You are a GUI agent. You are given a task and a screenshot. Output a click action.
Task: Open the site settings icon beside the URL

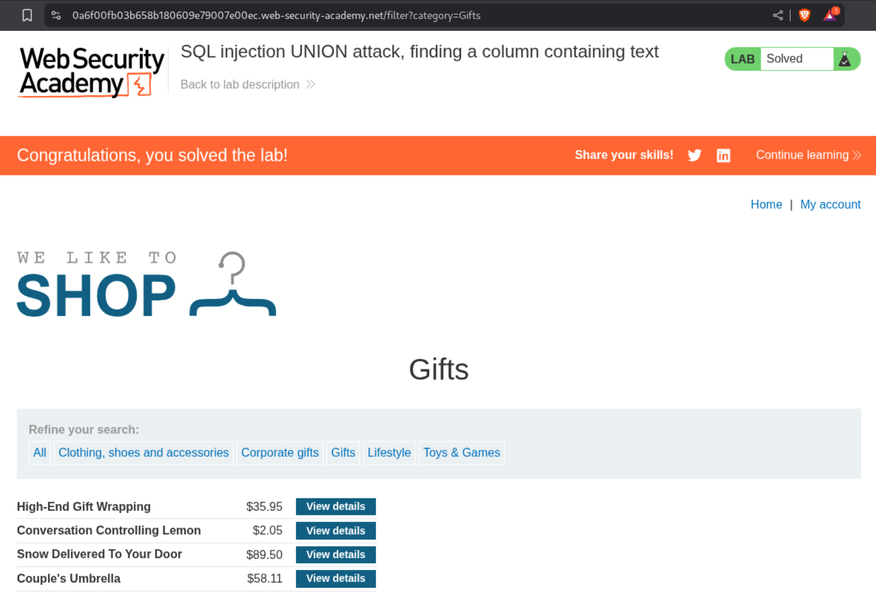click(56, 15)
